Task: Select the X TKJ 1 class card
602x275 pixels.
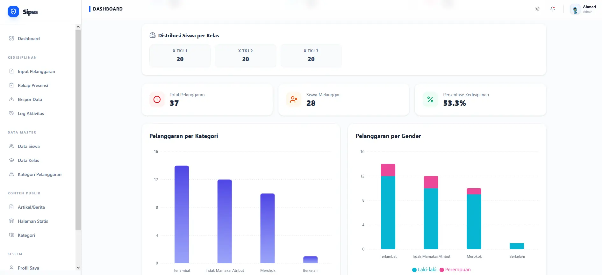Action: click(180, 55)
